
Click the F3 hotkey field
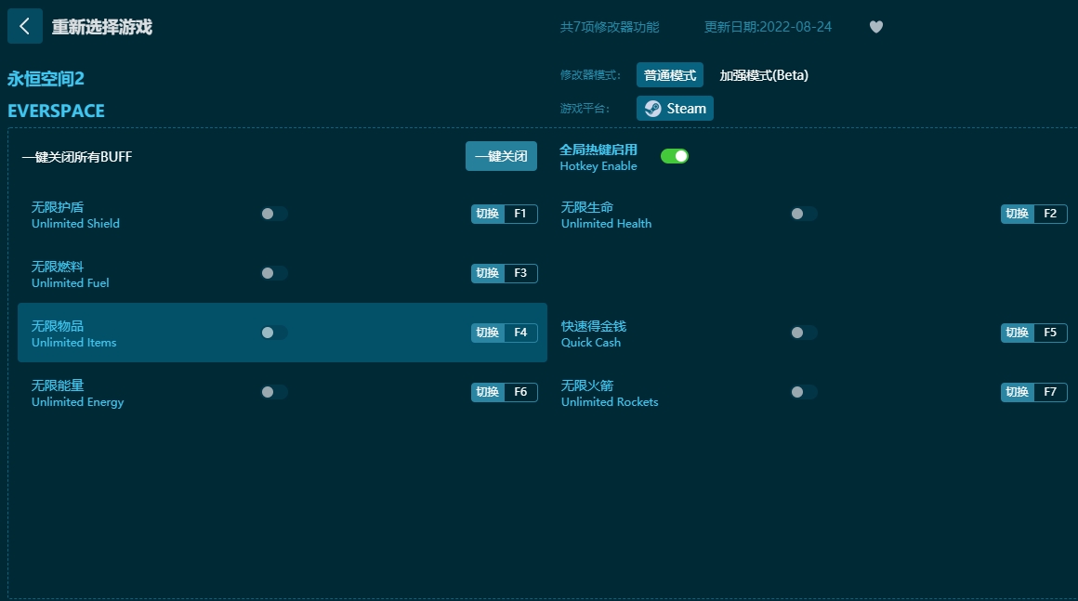click(520, 273)
